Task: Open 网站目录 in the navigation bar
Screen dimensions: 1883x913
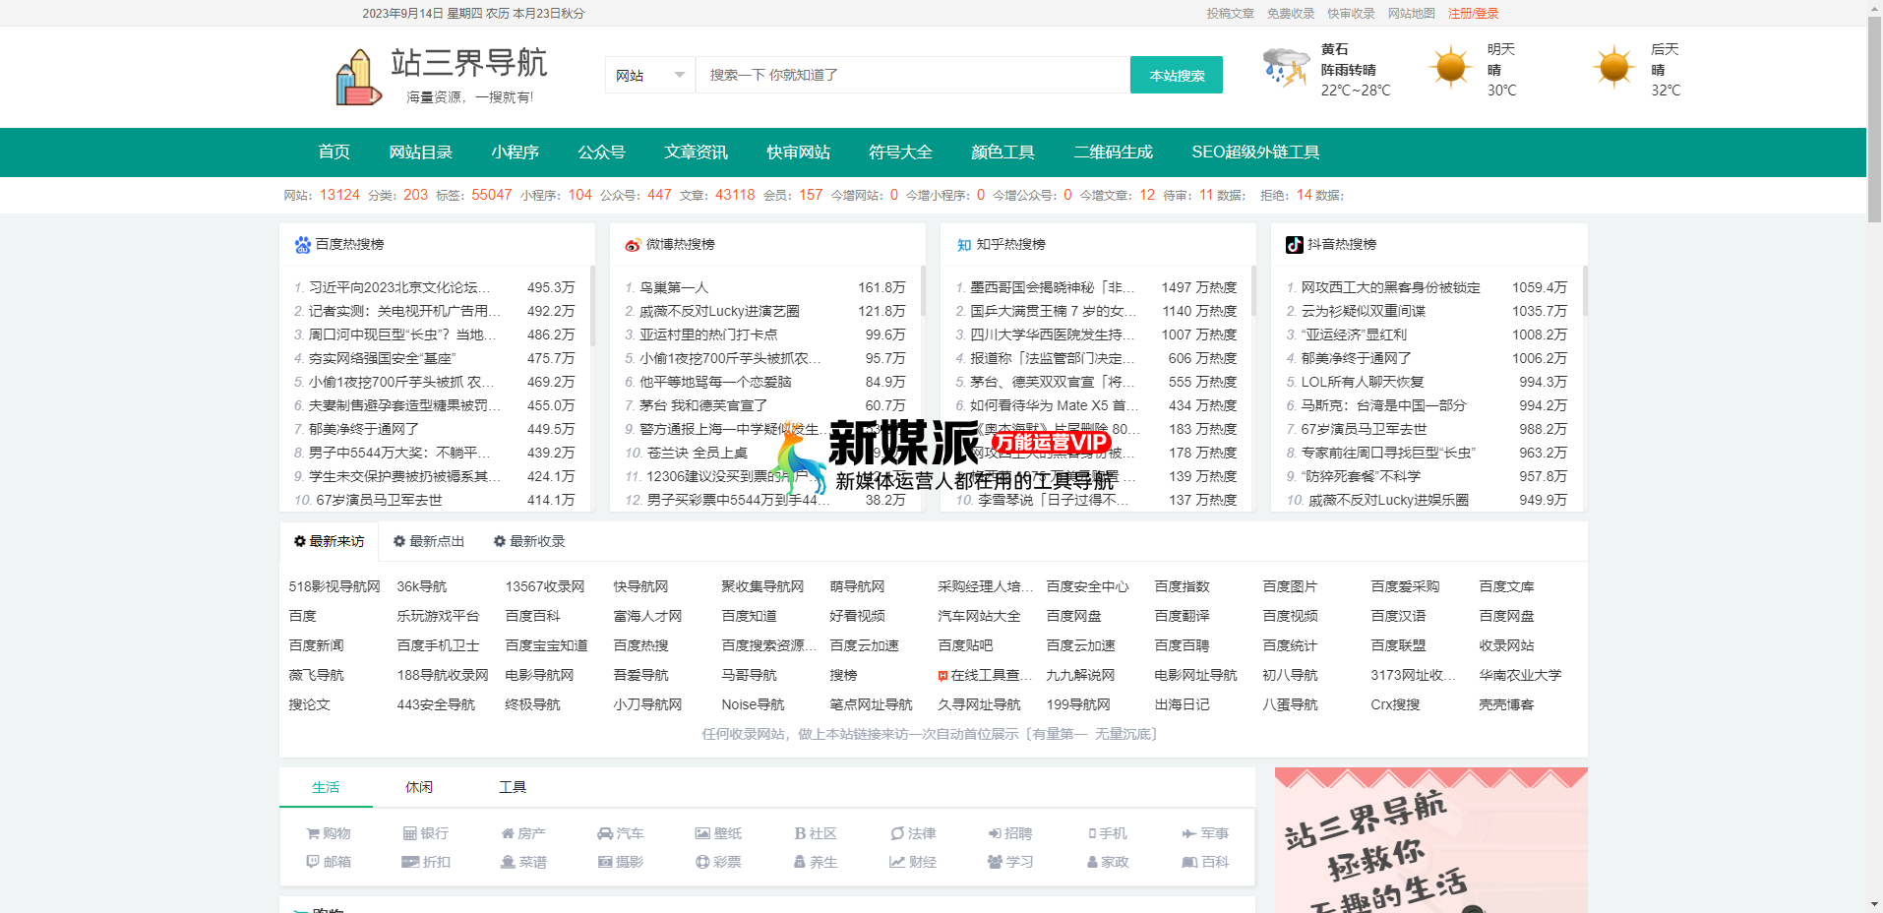Action: 420,152
